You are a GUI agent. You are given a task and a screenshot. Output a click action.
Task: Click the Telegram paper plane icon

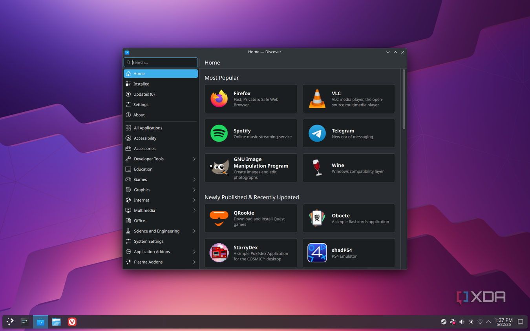coord(317,133)
